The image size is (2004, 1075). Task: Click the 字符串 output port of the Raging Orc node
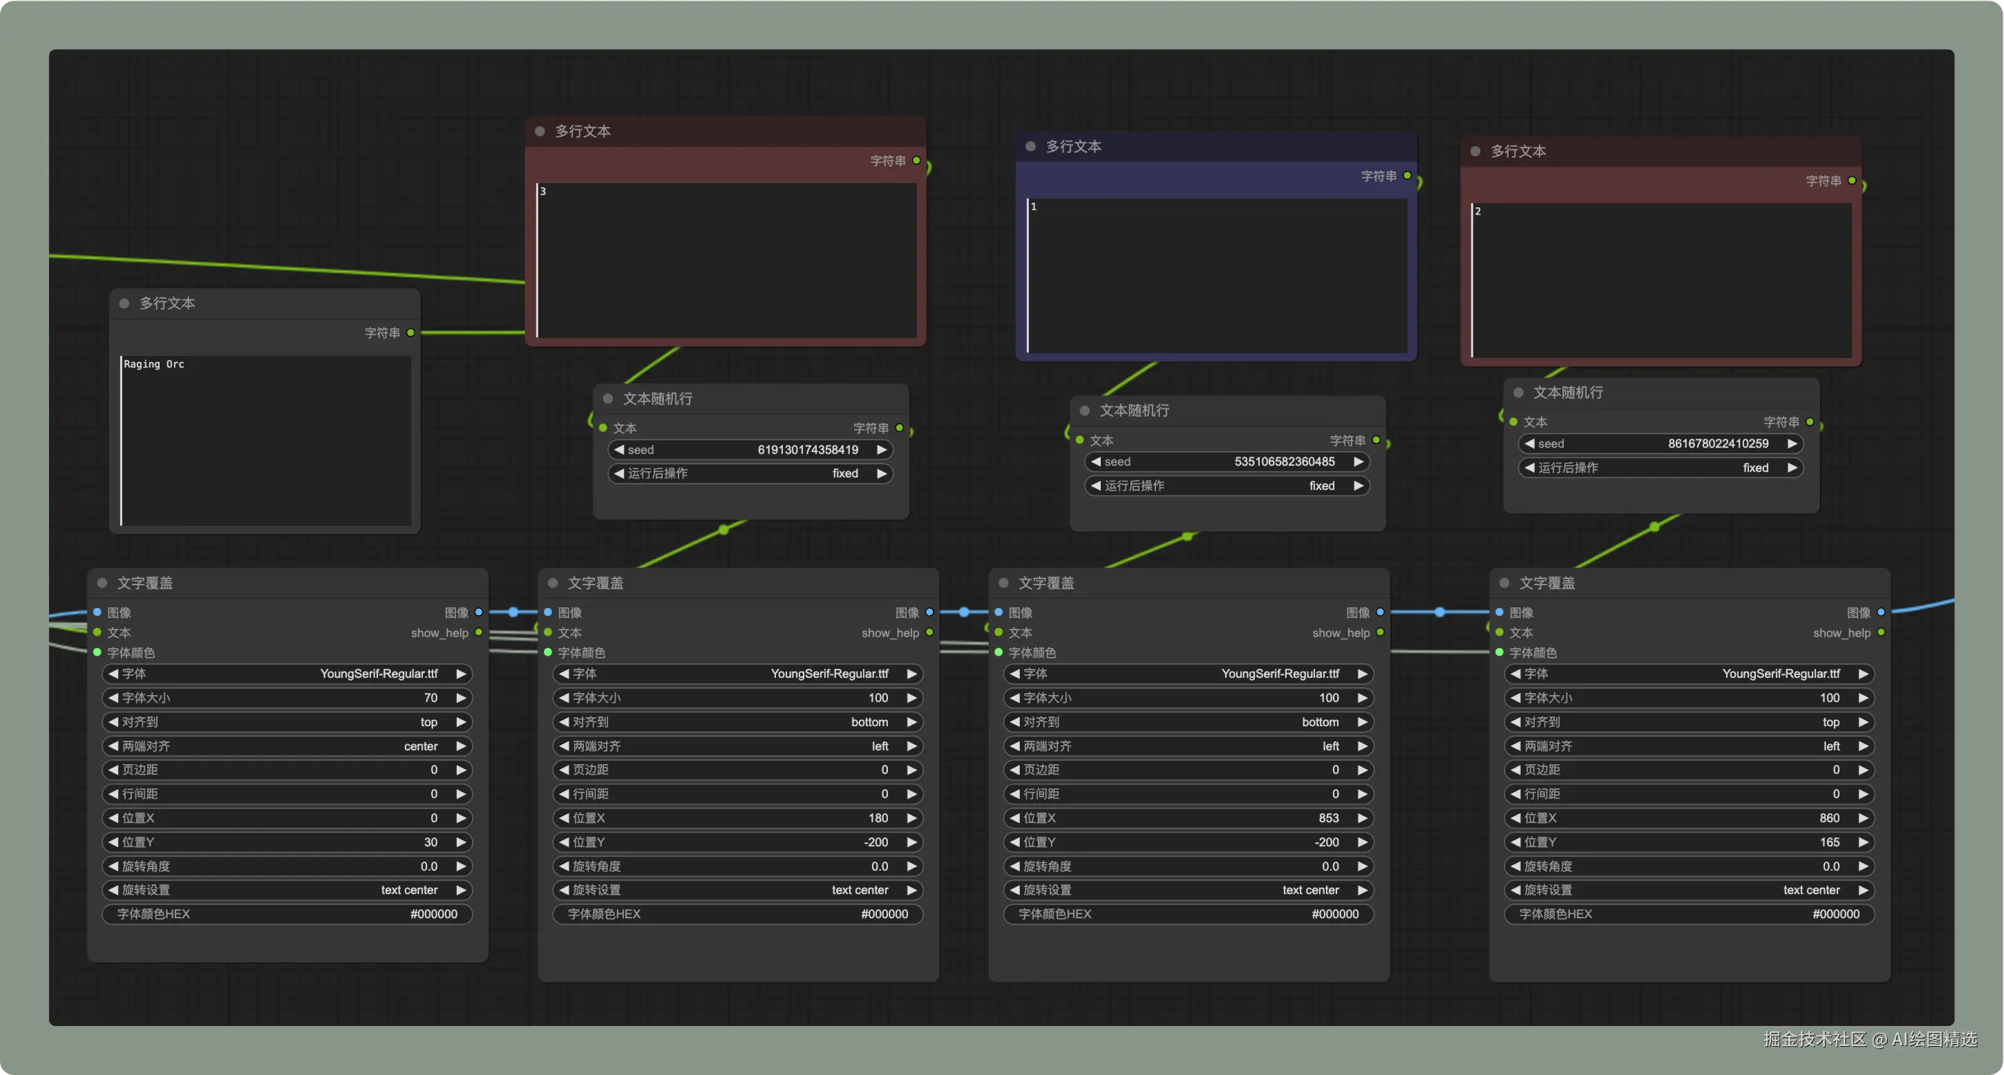tap(410, 333)
